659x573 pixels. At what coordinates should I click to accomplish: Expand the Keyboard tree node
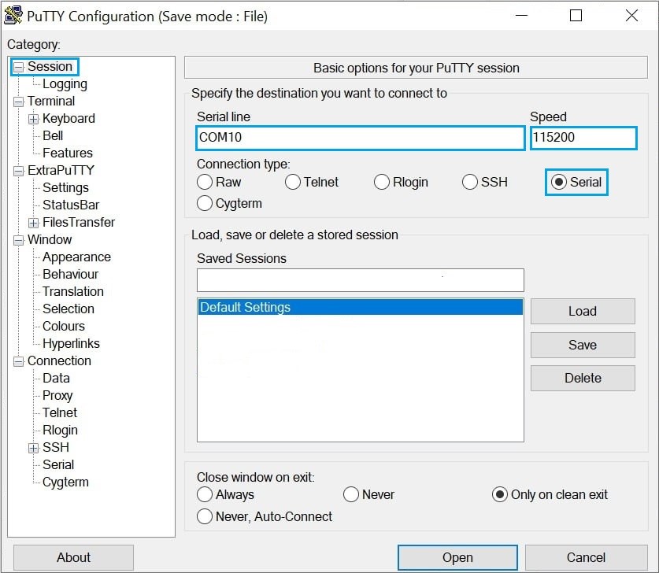coord(34,119)
